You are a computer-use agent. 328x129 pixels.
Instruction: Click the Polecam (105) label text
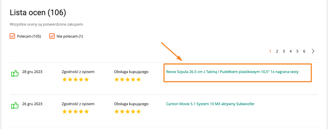29,36
